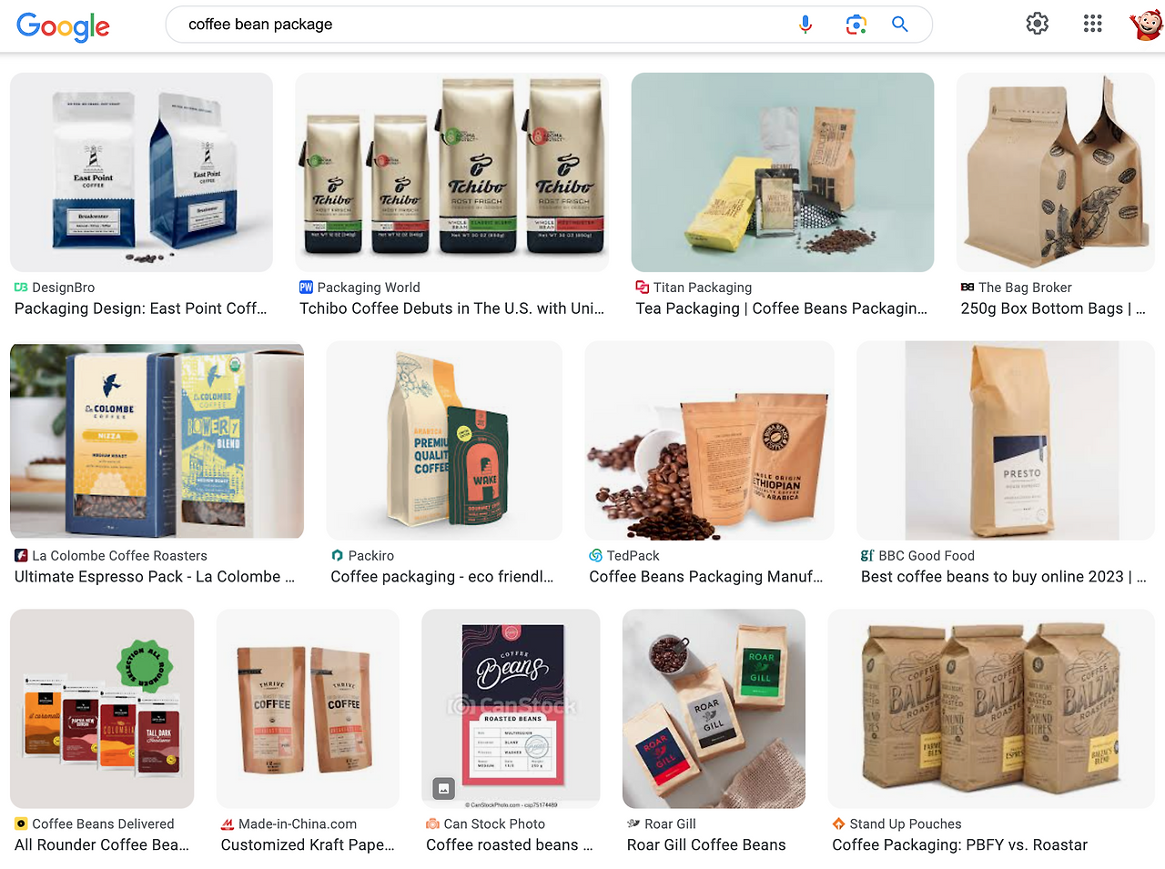Focus the coffee bean package search field
This screenshot has width=1165, height=869.
tap(482, 25)
